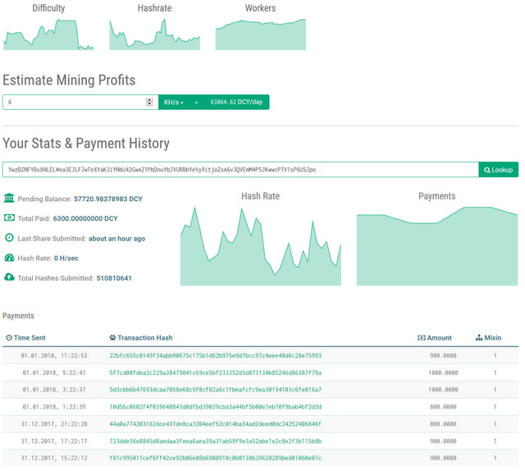This screenshot has height=471, width=525.
Task: Click time sent 01.01.2018, 11:22:53
Action: (54, 355)
